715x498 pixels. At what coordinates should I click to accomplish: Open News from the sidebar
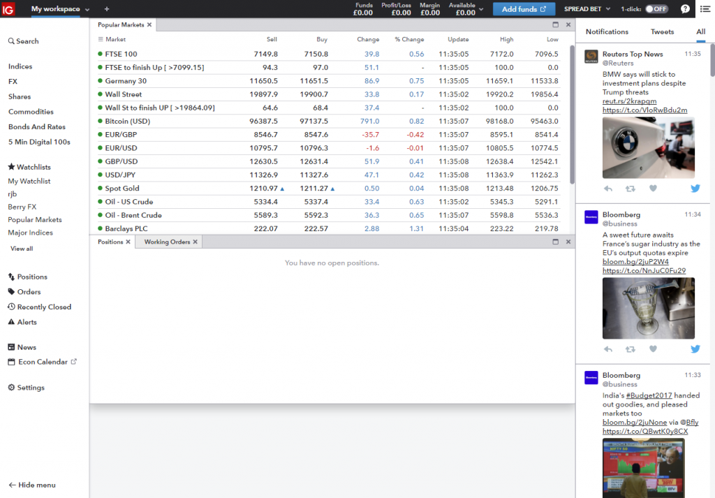pos(22,347)
